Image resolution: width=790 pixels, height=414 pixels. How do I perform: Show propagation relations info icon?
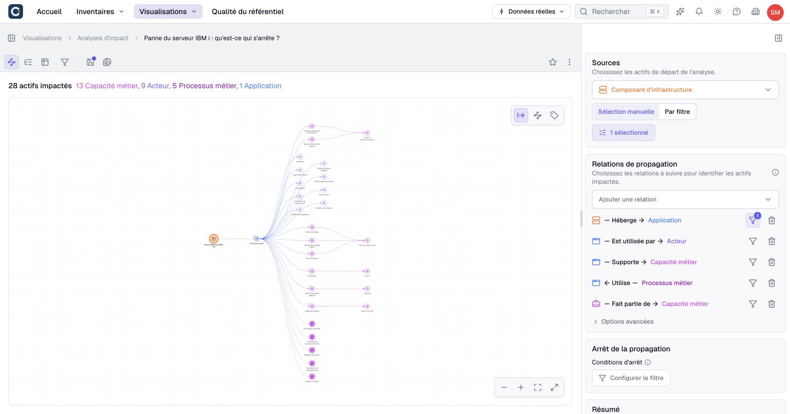click(775, 172)
